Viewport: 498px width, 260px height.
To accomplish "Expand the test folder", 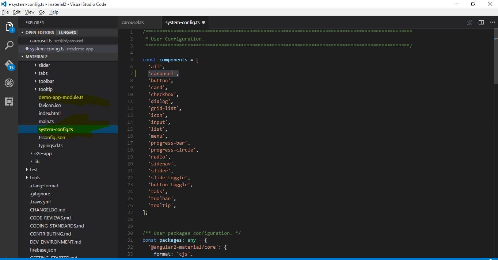I will tap(34, 169).
